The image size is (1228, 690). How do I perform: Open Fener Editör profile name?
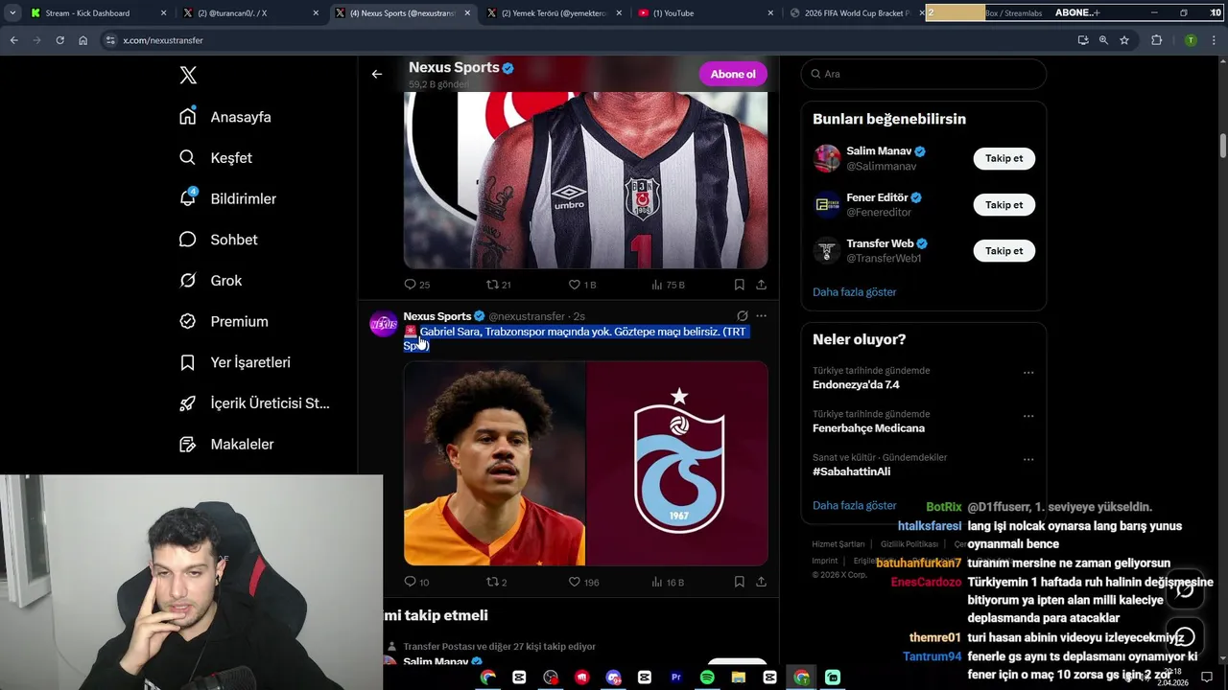pos(877,197)
